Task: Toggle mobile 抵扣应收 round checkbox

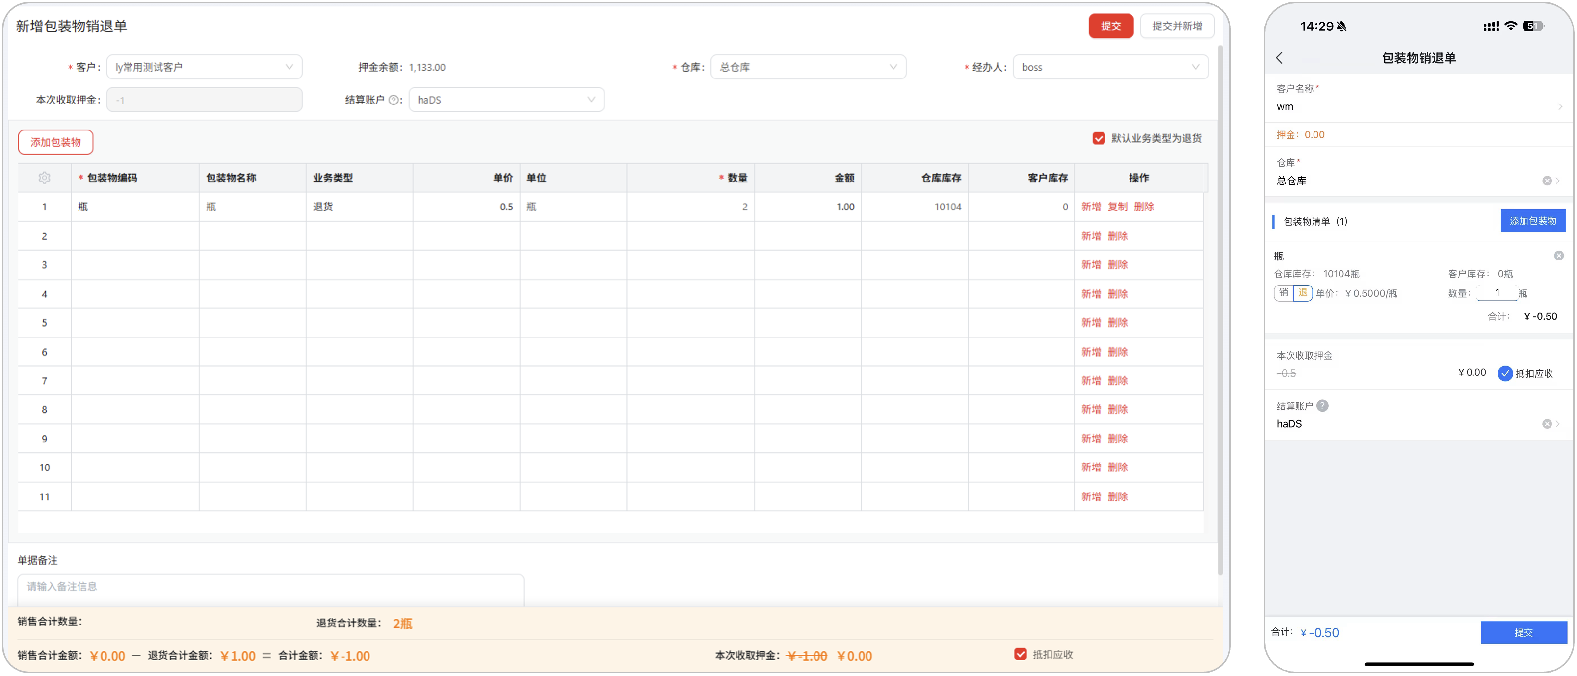Action: [1505, 373]
